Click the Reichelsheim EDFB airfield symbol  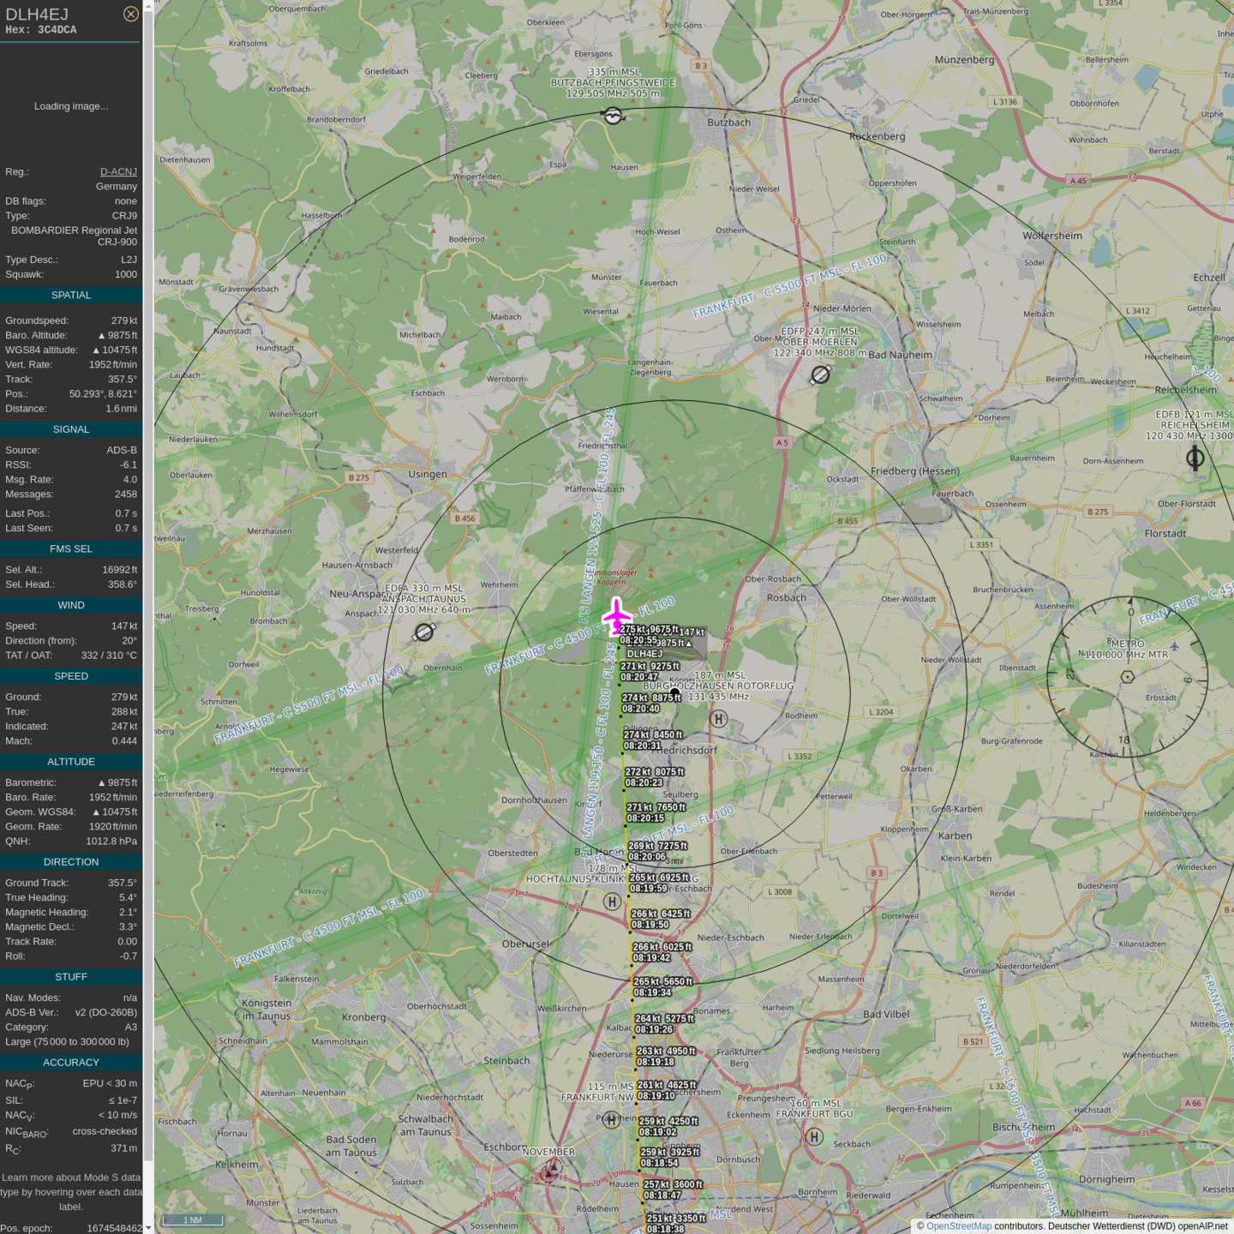click(x=1195, y=458)
